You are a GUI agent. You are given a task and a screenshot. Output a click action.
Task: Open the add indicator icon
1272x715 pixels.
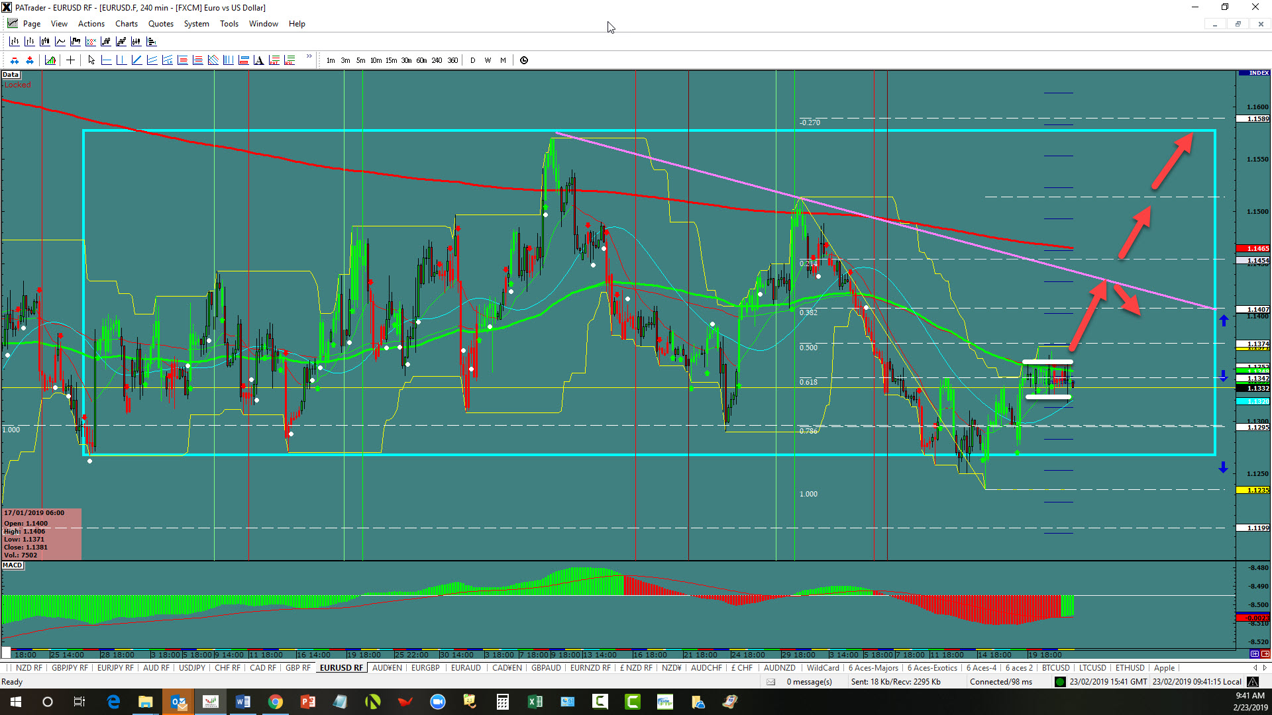coord(50,60)
